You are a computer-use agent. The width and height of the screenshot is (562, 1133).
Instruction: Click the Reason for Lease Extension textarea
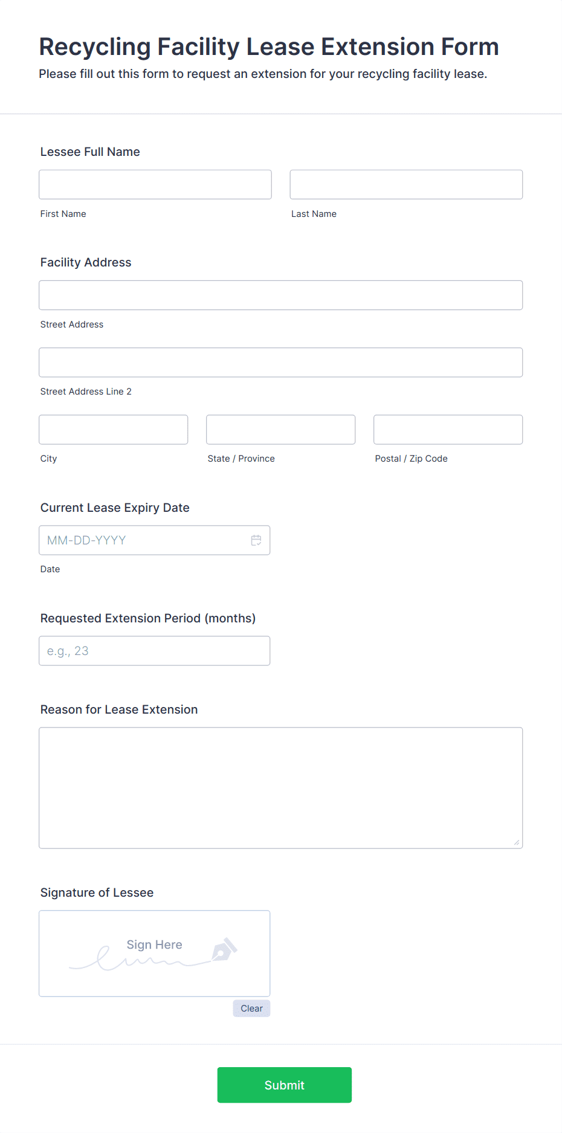[x=281, y=788]
